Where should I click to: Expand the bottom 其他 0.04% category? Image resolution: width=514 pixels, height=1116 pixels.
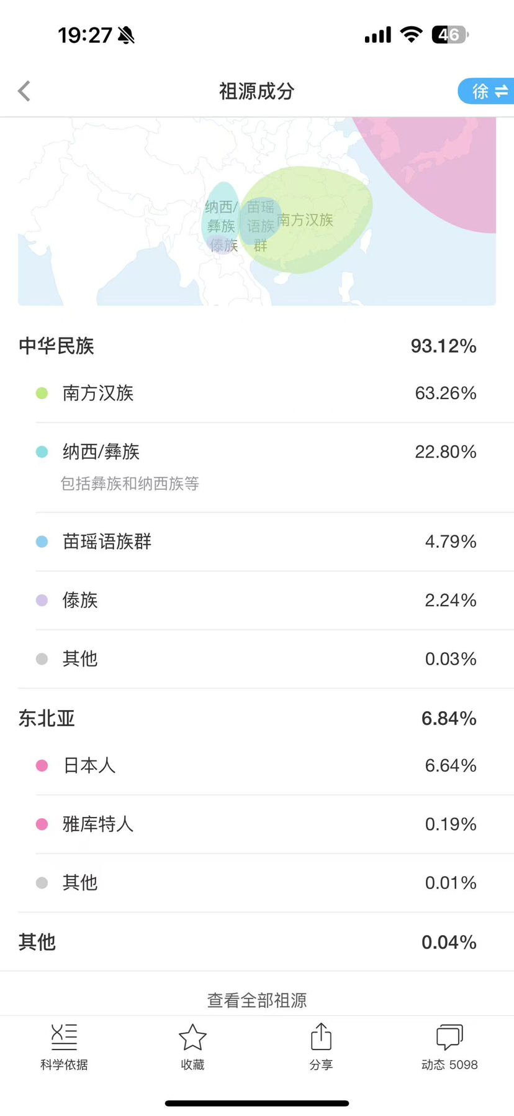(x=247, y=942)
